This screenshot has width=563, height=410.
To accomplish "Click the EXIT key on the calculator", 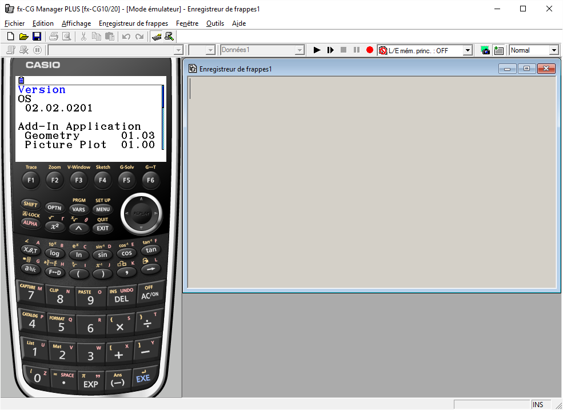I will click(102, 228).
